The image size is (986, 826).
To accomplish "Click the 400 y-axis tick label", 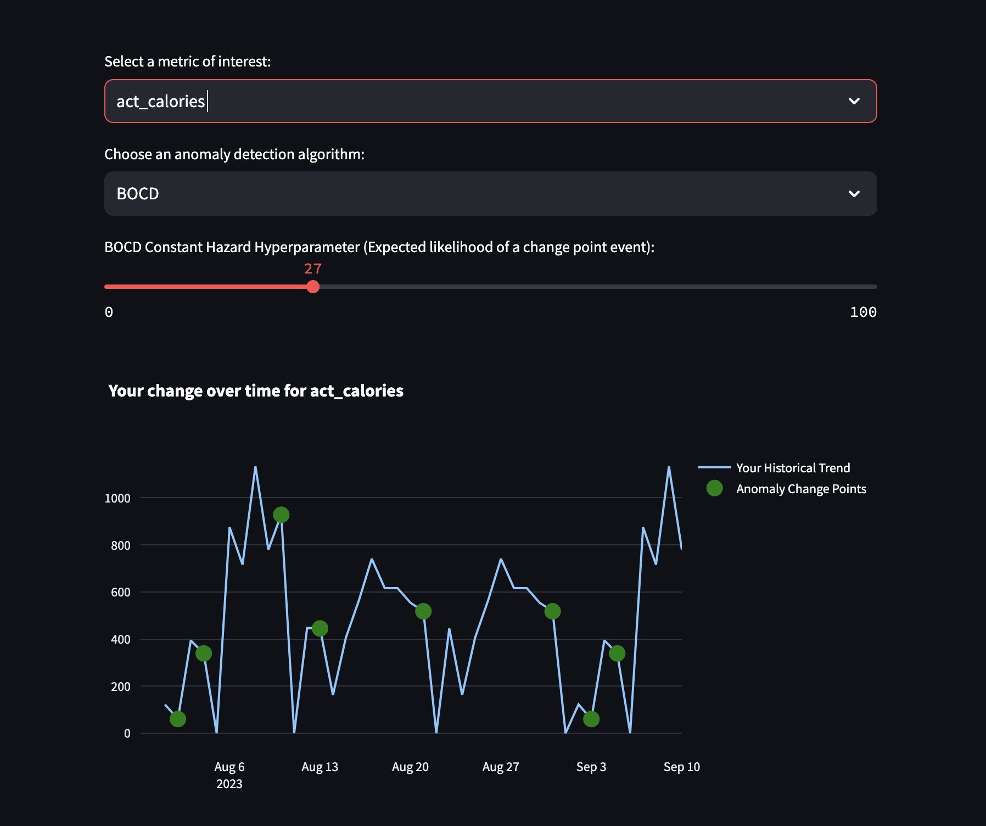I will tap(121, 639).
